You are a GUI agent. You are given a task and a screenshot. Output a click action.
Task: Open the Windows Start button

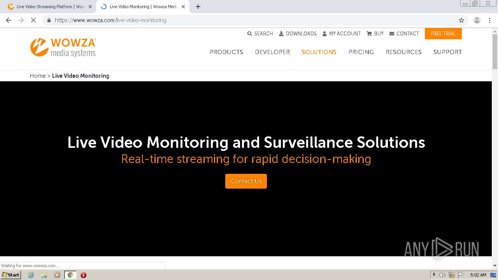tap(11, 275)
